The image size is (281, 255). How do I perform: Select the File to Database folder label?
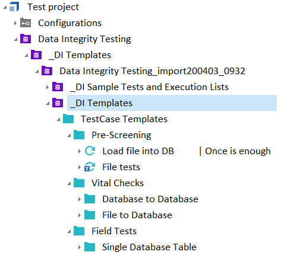[x=137, y=215]
